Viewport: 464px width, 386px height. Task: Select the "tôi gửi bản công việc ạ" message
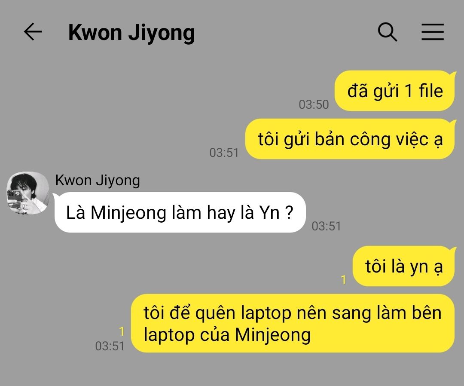[350, 139]
